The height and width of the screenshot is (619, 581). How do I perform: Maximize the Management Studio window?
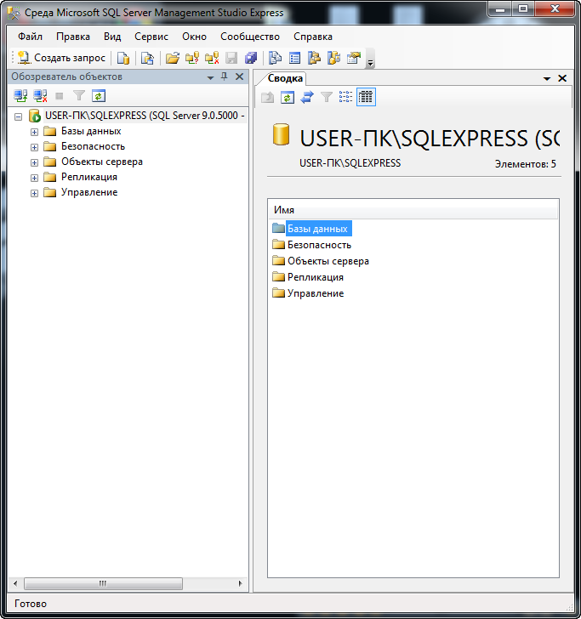(x=523, y=9)
